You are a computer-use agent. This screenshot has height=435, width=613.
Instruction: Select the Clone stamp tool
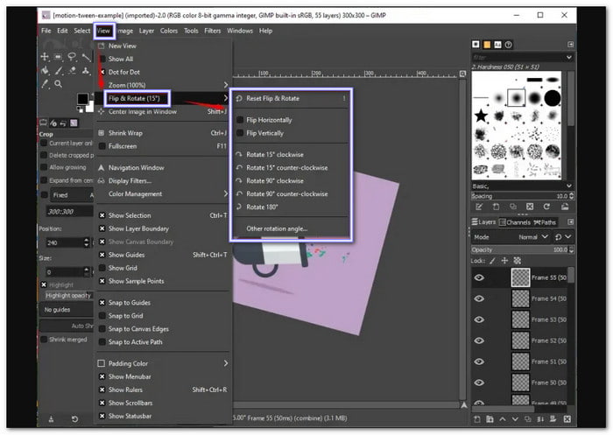coord(86,71)
